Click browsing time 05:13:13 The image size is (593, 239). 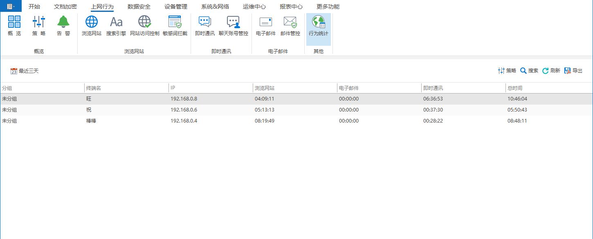[x=265, y=110]
